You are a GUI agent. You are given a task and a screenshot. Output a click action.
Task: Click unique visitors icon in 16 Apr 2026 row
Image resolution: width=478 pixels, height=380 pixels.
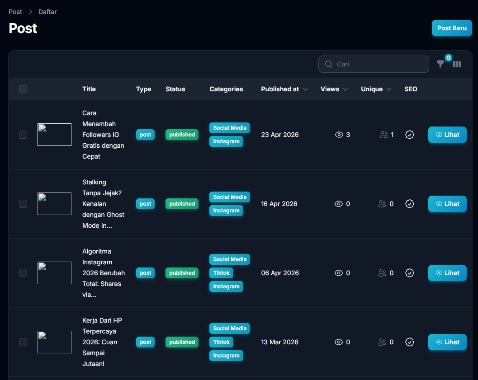[382, 204]
